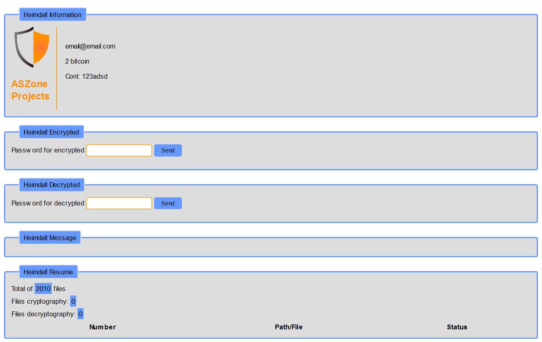Click the Files decryptography count badge
The height and width of the screenshot is (342, 542).
pos(80,314)
